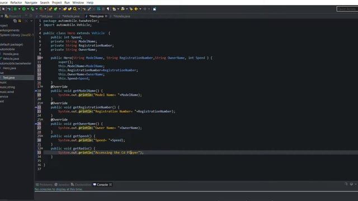Click Collapse All icon in Package Explorer

[15, 21]
